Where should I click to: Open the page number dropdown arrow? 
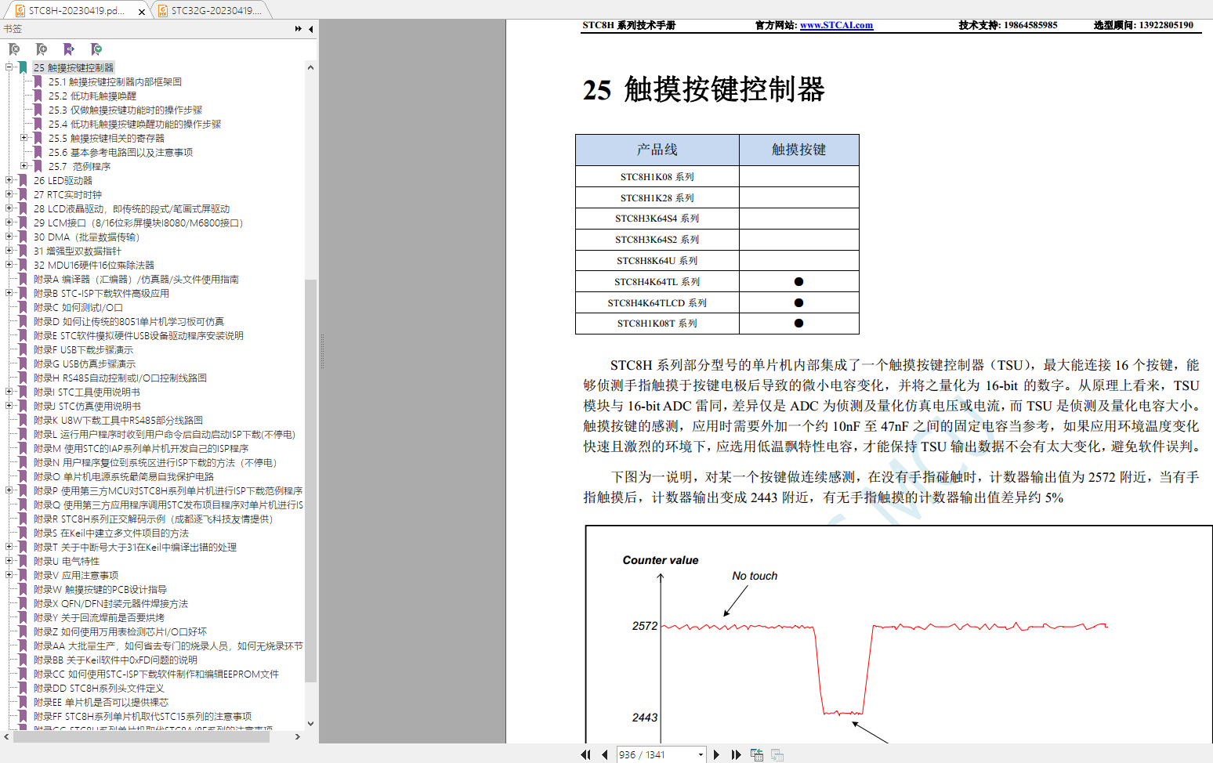point(701,754)
